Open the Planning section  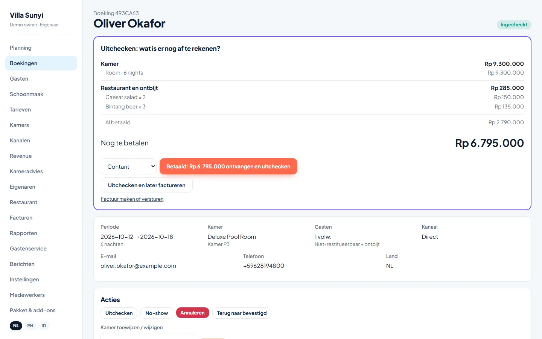click(41, 48)
